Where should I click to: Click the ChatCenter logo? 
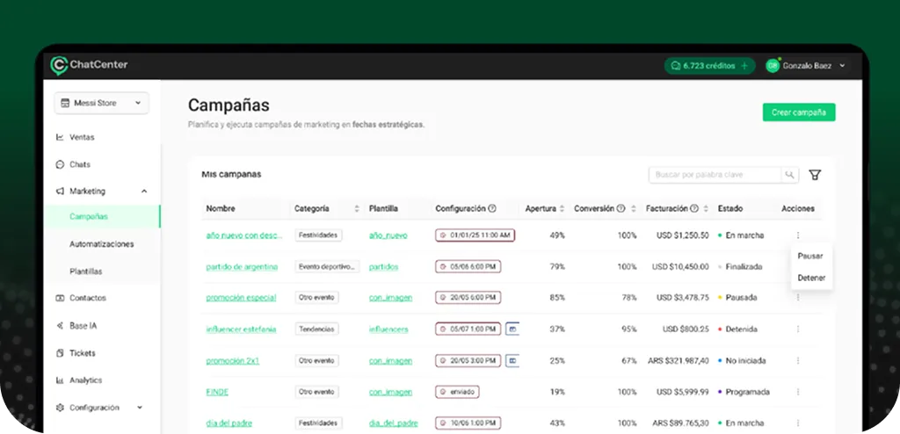90,64
